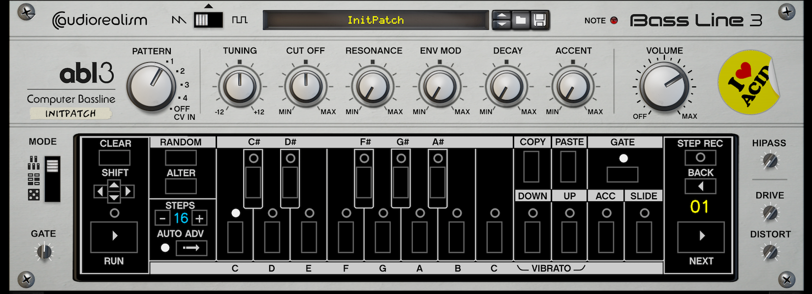This screenshot has height=294, width=812.
Task: Click the Cut Off knob
Action: pos(306,86)
